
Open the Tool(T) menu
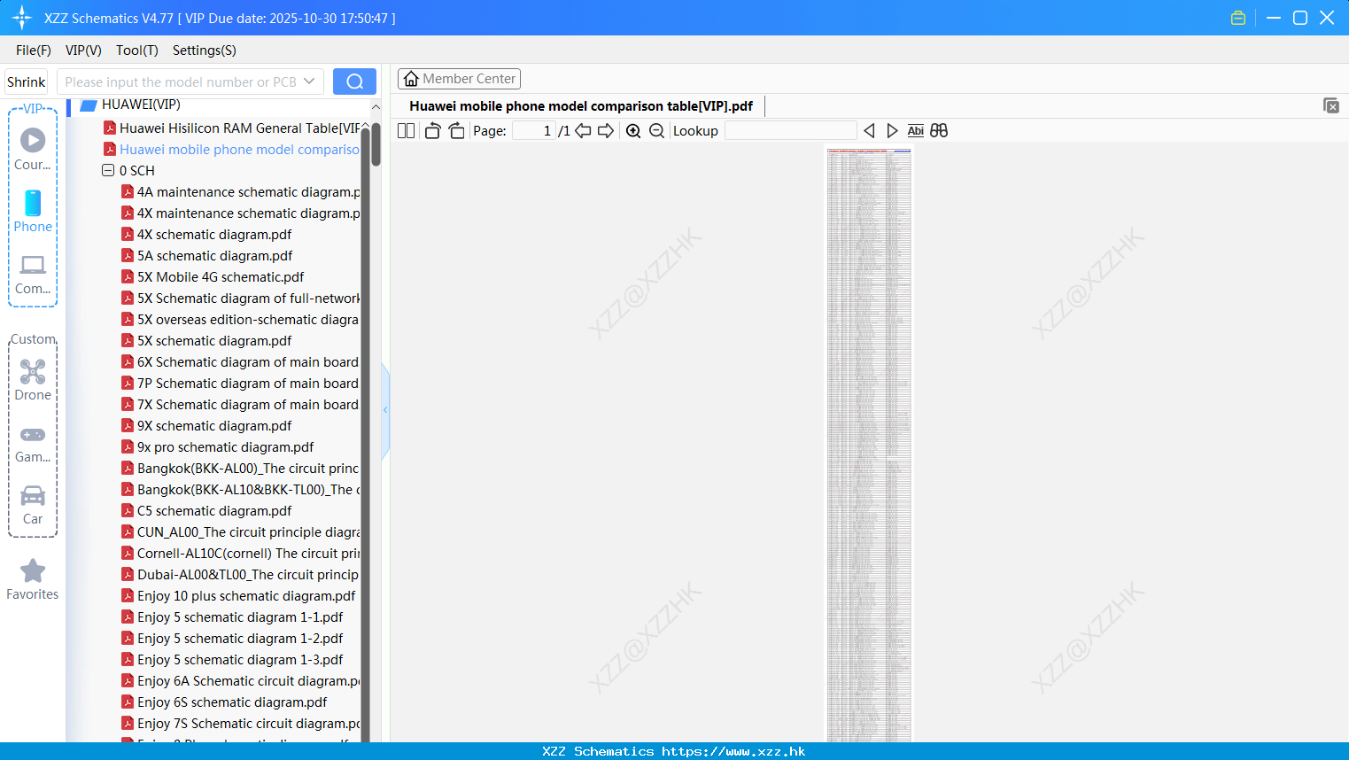[x=137, y=50]
